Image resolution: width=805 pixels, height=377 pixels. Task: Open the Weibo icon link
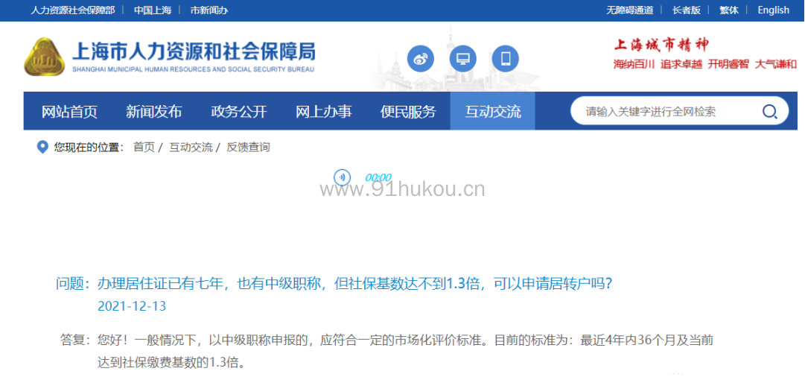coord(421,59)
